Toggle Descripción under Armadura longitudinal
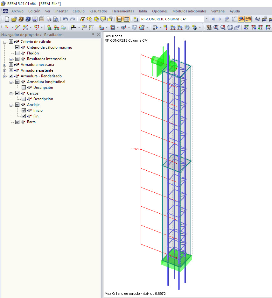This screenshot has width=272, height=298. pos(24,88)
